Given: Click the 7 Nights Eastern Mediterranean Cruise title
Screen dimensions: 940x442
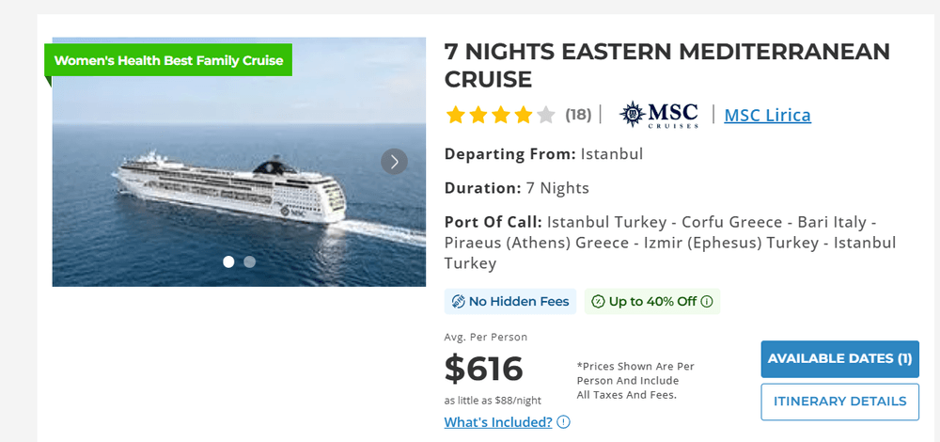Looking at the screenshot, I should (x=667, y=66).
